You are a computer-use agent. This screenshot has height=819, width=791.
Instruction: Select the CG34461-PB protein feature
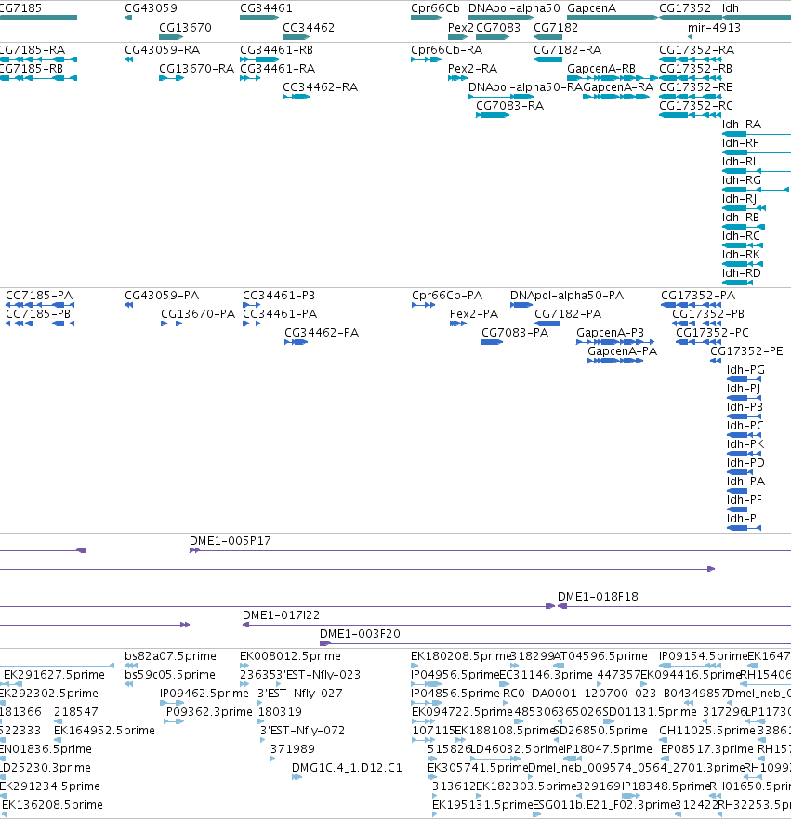click(x=251, y=305)
